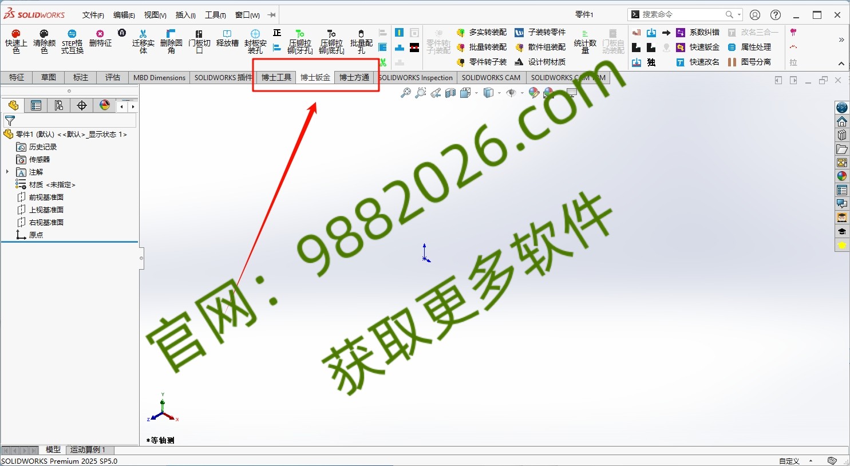Viewport: 850px width, 466px height.
Task: Toggle the section view tool
Action: 450,93
